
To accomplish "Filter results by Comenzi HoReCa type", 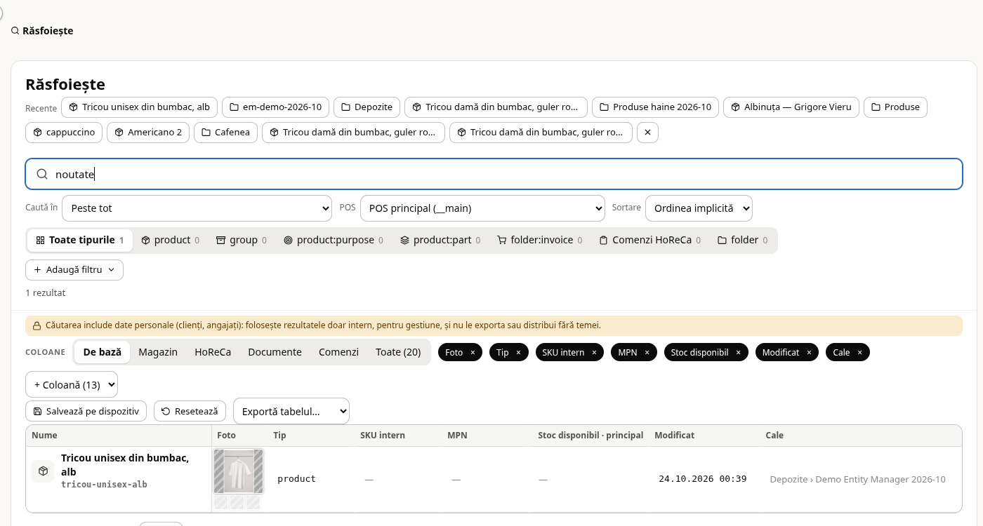I will tap(649, 241).
